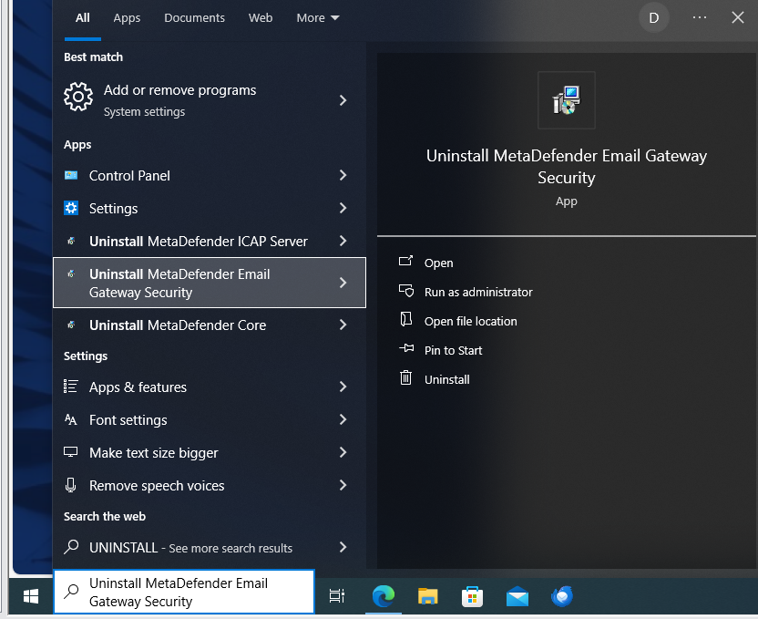Screen dimensions: 758x619
Task: Expand Add or remove programs result arrow
Action: pos(343,100)
